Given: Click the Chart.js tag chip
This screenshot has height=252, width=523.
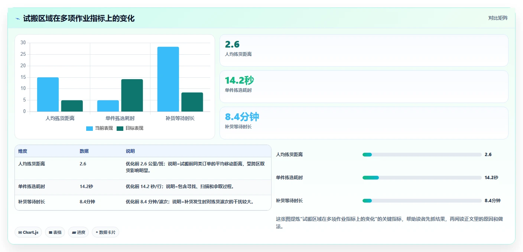Looking at the screenshot, I should pos(28,232).
